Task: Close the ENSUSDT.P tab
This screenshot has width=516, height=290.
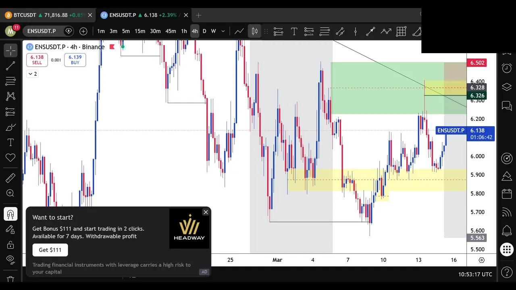Action: 186,15
